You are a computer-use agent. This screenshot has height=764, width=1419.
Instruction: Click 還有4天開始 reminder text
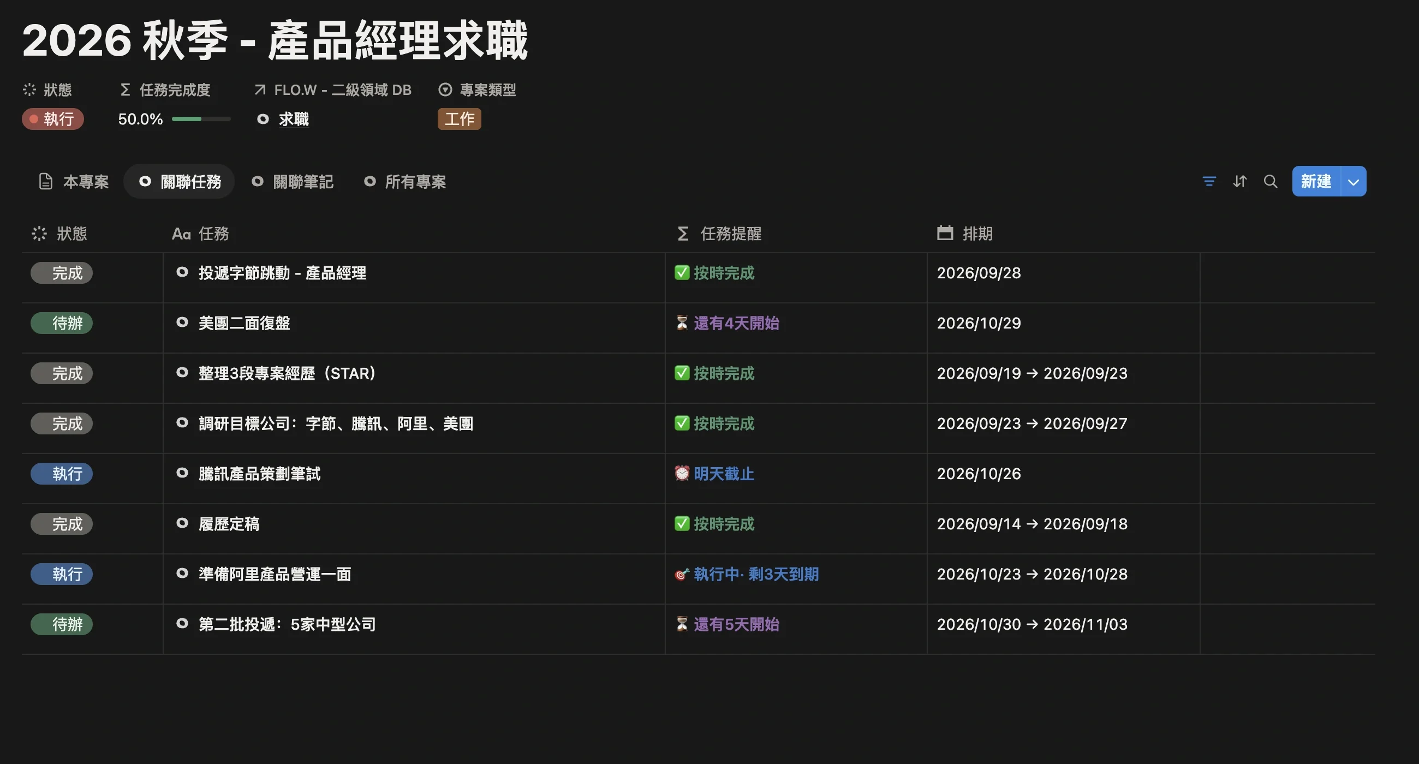point(736,323)
